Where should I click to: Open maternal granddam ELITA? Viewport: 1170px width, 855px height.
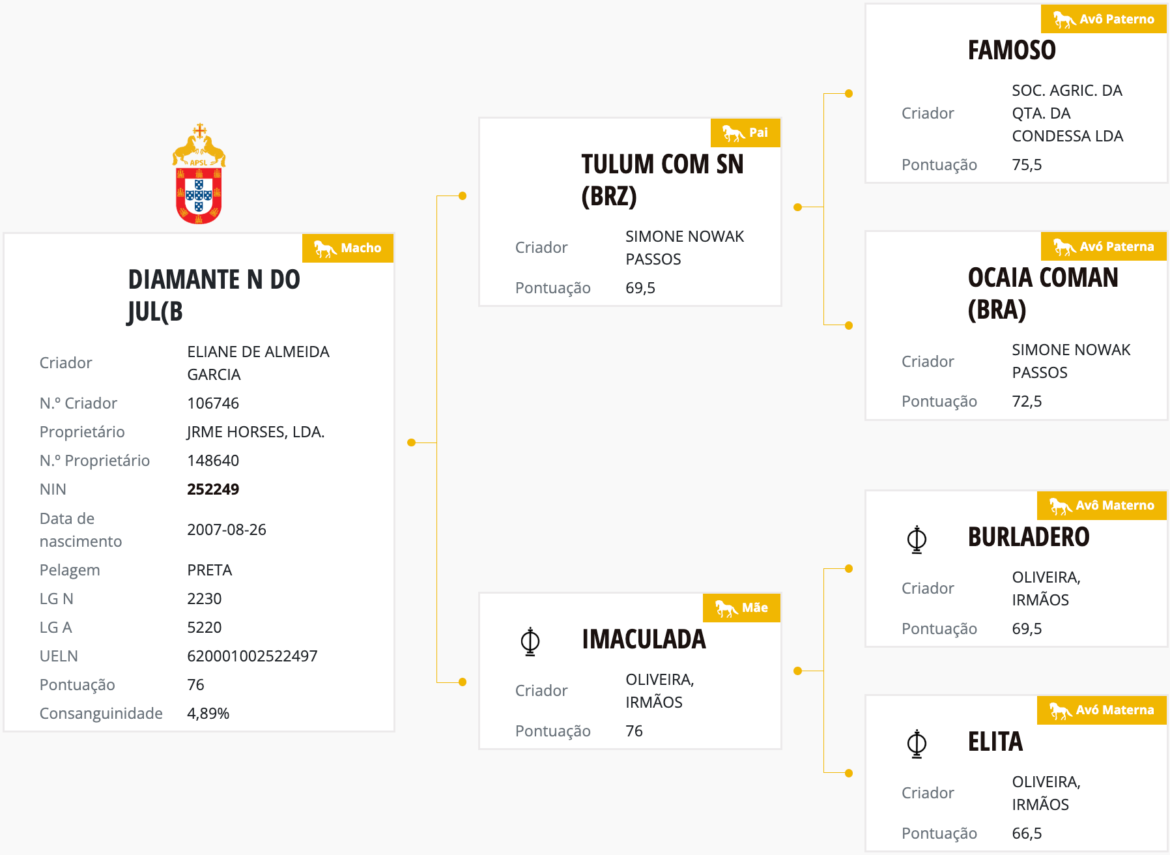[995, 742]
